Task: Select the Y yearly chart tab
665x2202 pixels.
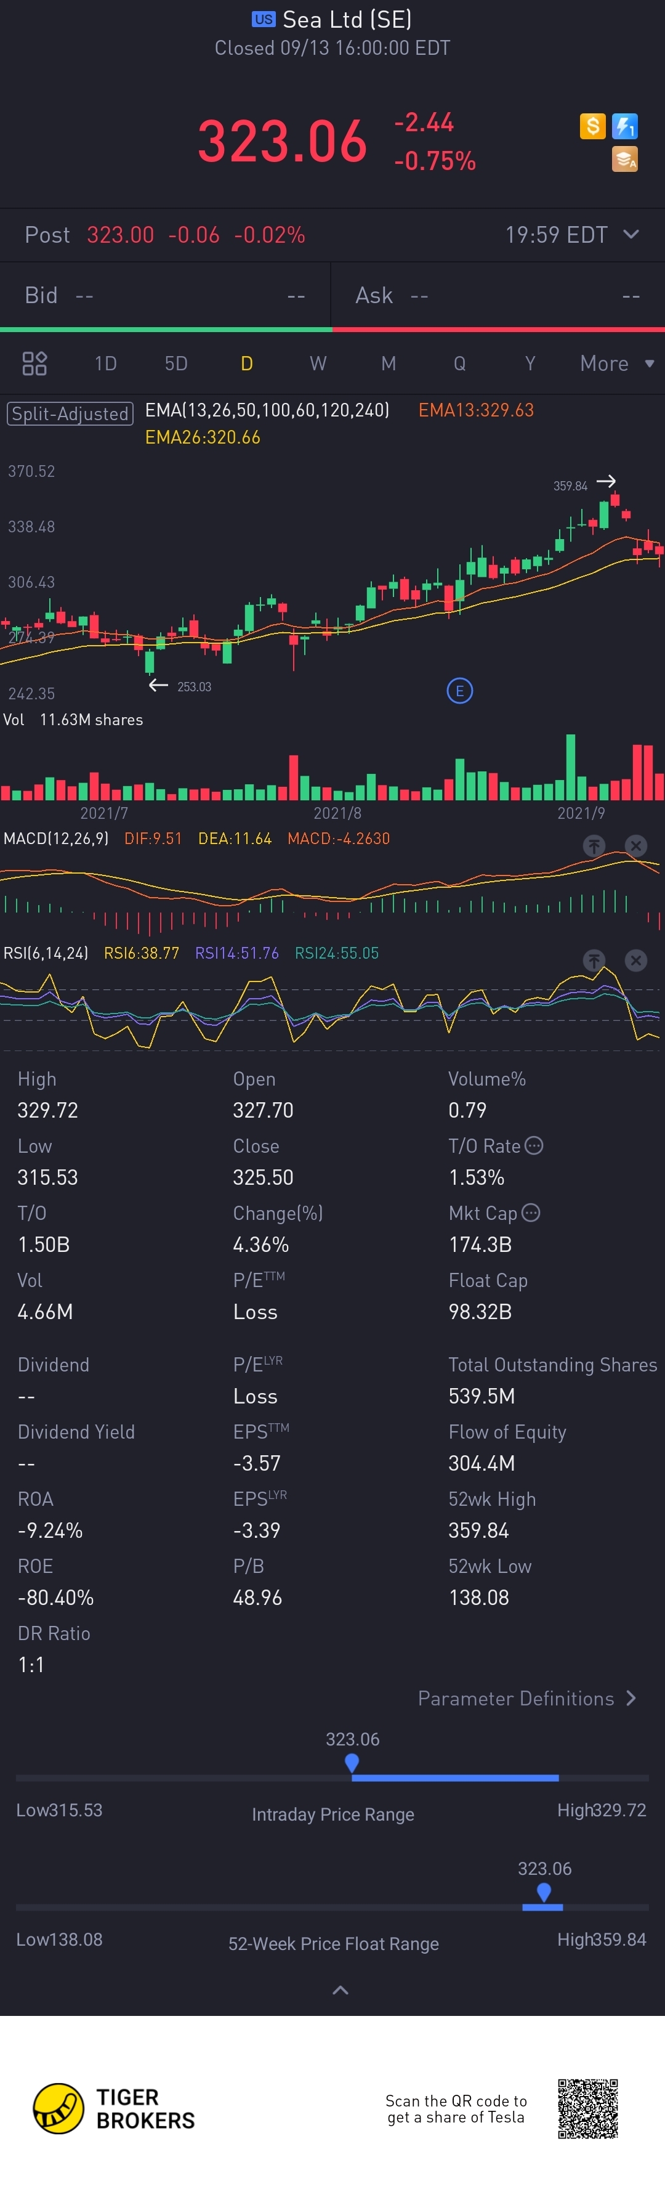Action: [530, 364]
